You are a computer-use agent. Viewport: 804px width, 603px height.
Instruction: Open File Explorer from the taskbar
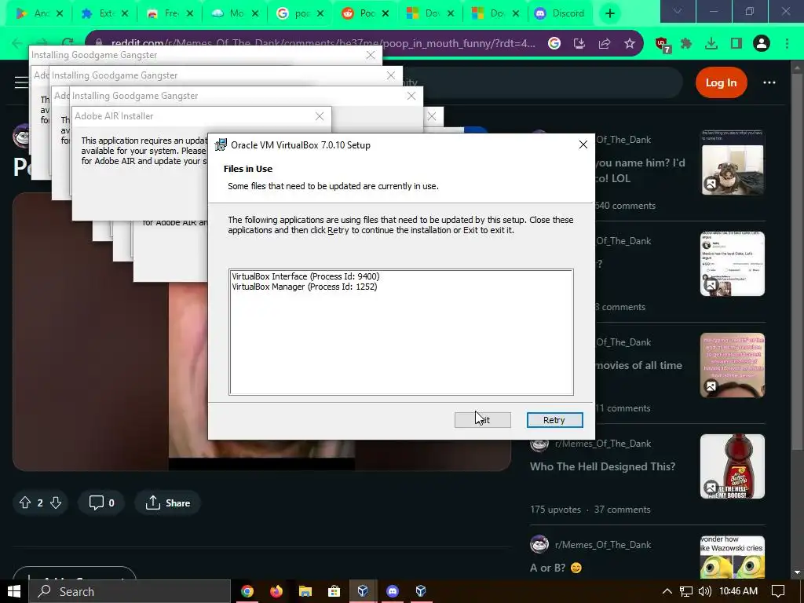pyautogui.click(x=305, y=591)
